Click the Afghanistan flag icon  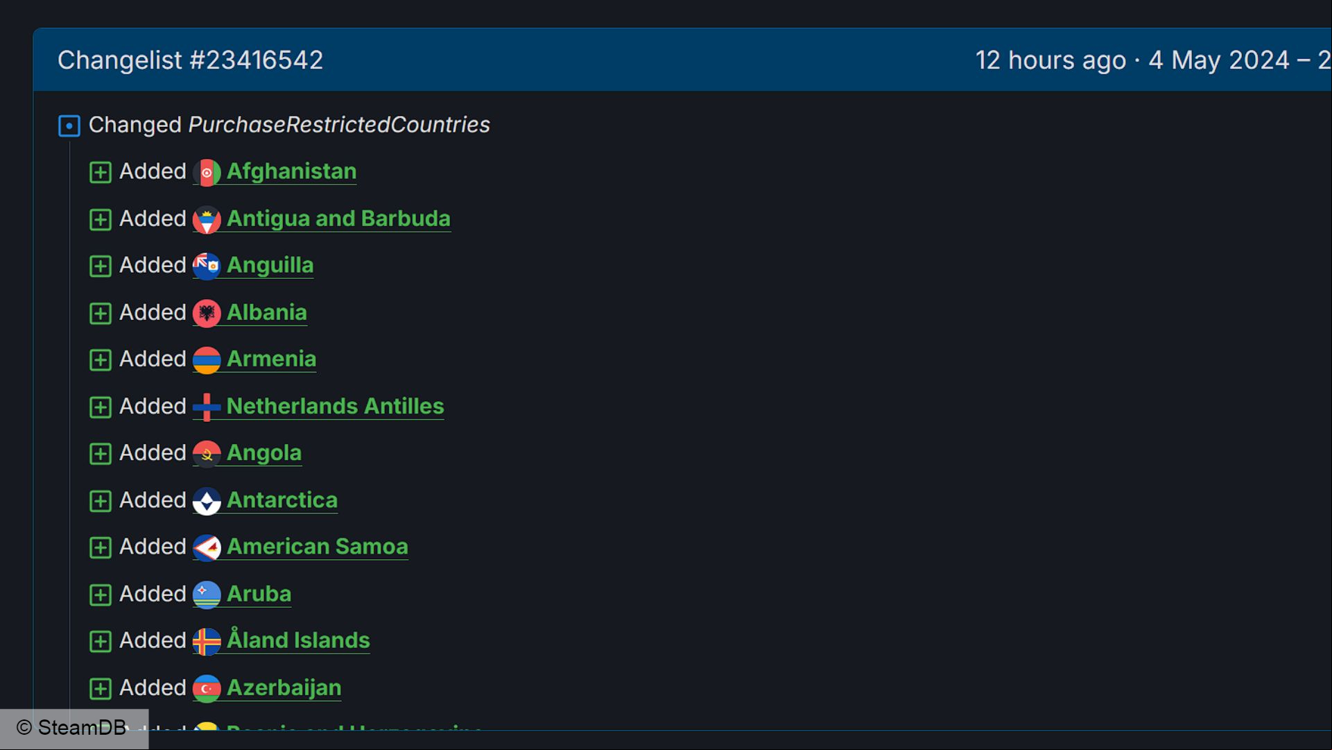point(207,173)
